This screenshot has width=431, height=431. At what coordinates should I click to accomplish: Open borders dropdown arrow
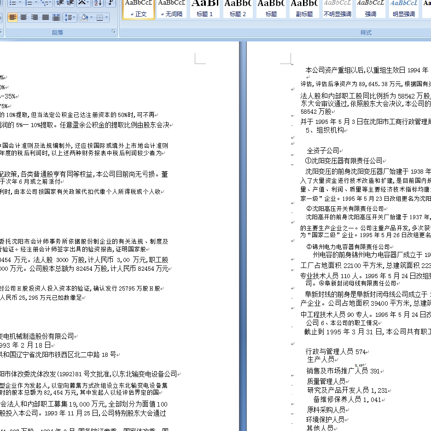[107, 17]
